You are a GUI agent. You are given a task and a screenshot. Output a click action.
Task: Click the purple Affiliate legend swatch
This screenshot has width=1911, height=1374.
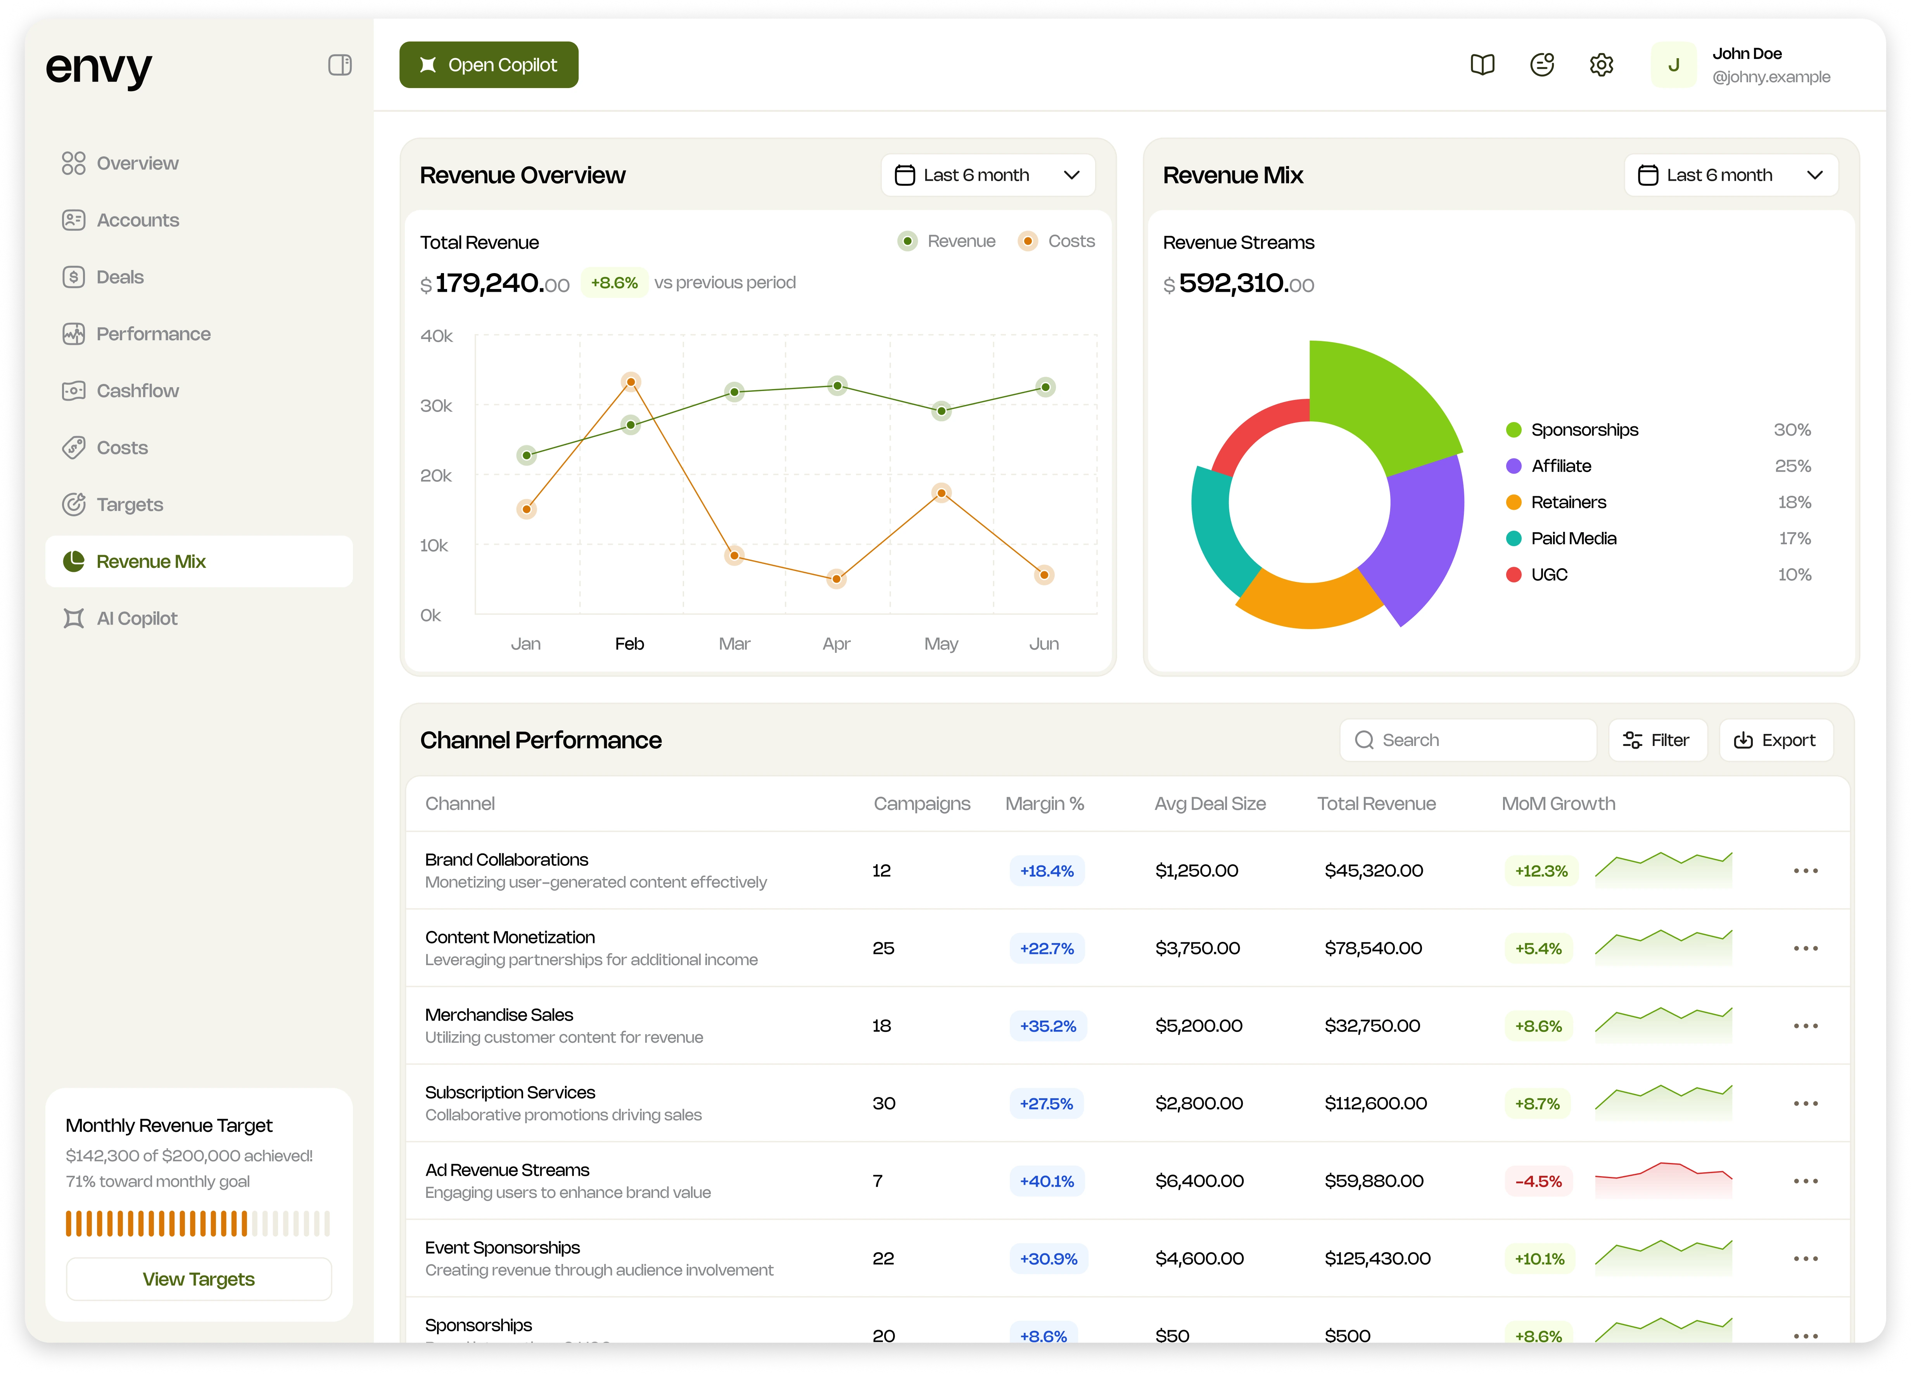pyautogui.click(x=1513, y=466)
